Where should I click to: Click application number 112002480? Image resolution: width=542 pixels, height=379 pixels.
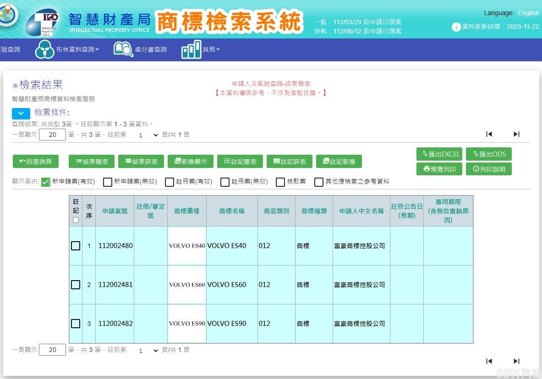(x=115, y=246)
